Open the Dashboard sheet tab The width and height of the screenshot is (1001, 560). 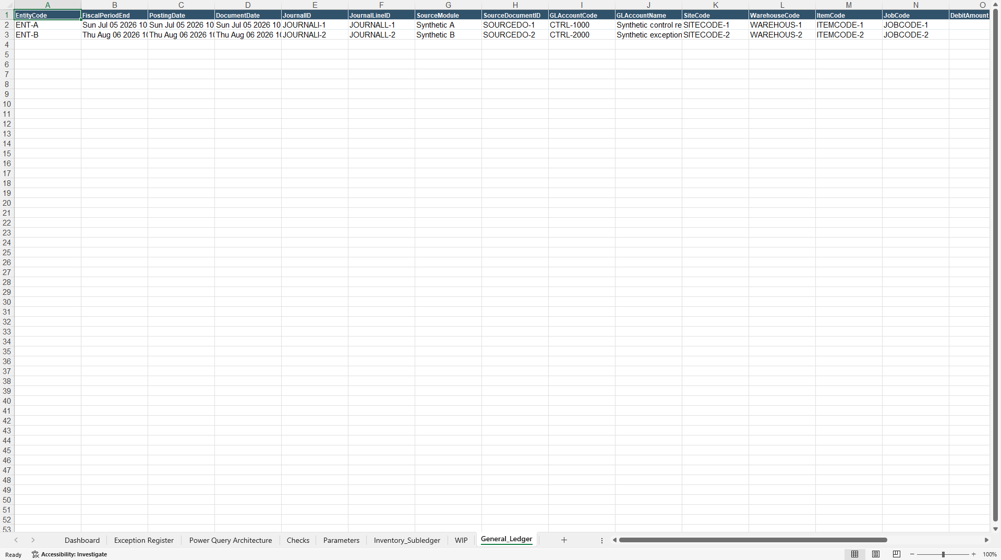[82, 540]
